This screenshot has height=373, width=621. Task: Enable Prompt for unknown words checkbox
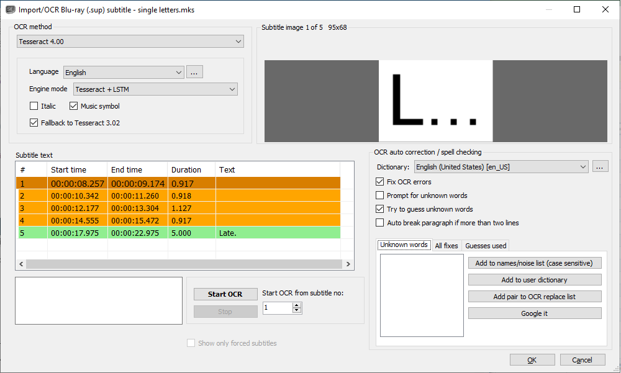(380, 195)
